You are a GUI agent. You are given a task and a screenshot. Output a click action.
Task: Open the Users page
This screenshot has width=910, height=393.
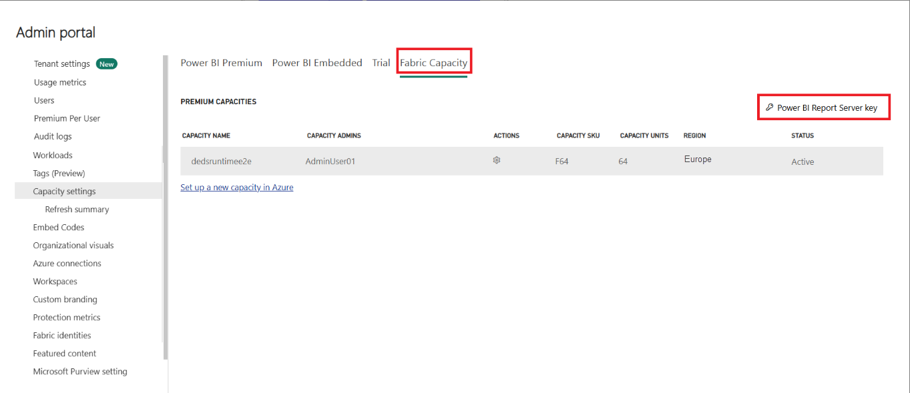(44, 100)
